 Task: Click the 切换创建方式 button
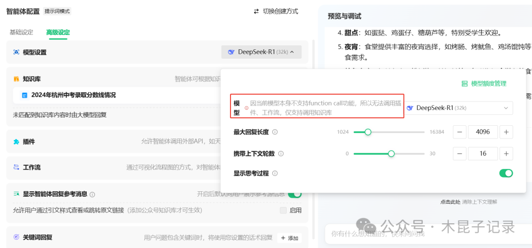point(276,11)
